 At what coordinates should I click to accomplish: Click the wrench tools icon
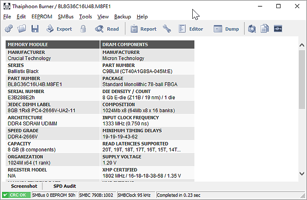point(167,29)
